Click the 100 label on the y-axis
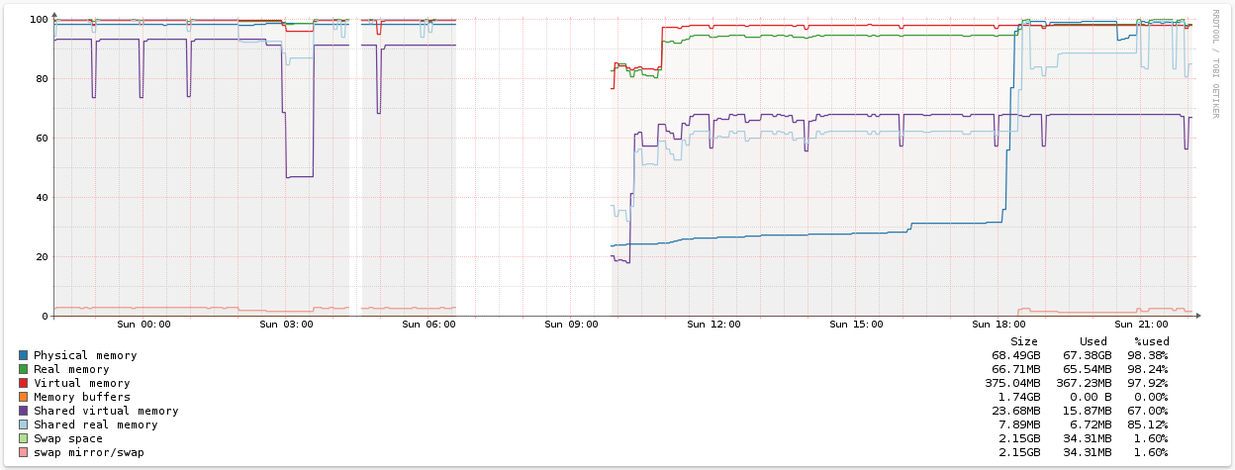Viewport: 1235px width, 470px height. click(39, 20)
